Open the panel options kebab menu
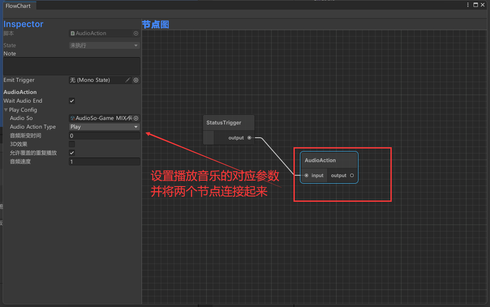This screenshot has width=490, height=307. (468, 4)
